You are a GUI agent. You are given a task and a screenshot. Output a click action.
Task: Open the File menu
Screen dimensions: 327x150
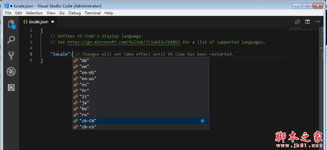(x=8, y=13)
